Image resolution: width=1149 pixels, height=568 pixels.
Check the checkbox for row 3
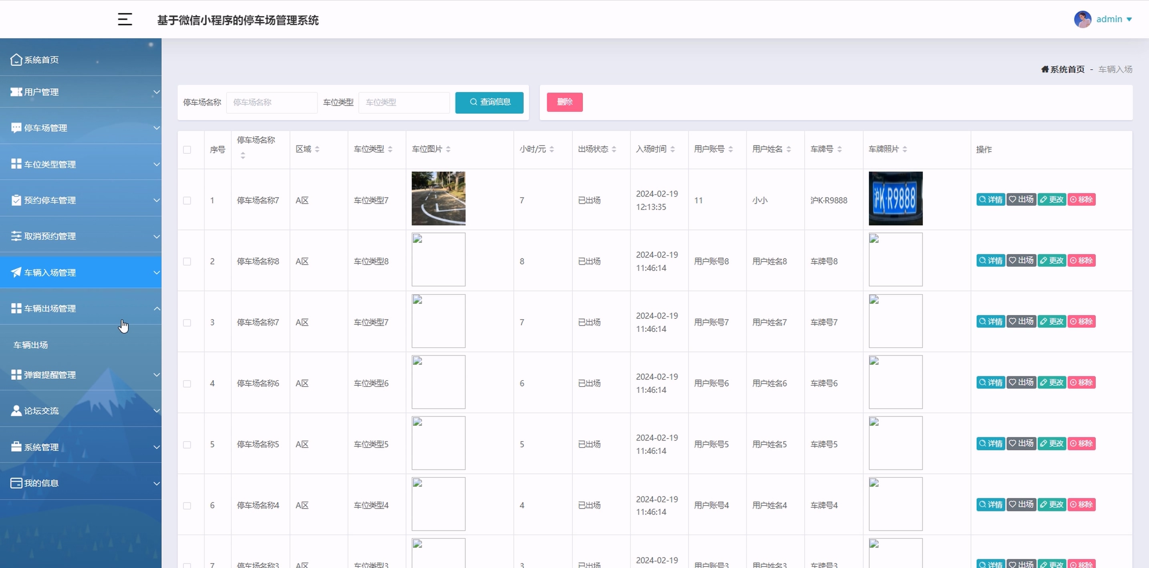pos(187,323)
